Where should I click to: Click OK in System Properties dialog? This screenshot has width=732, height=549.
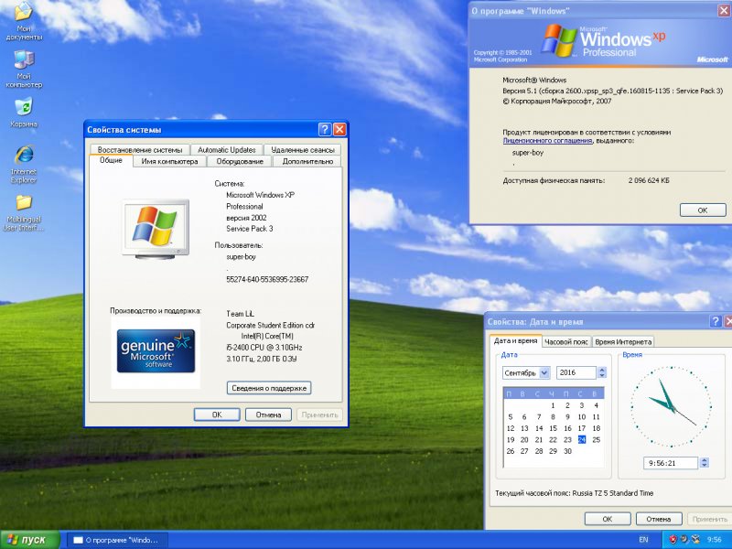[x=217, y=414]
